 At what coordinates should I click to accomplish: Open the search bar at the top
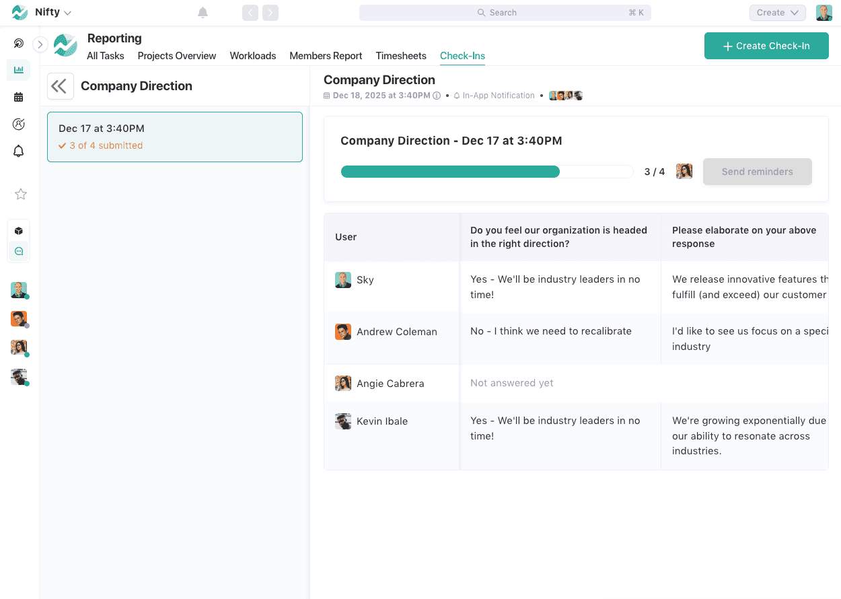(x=505, y=12)
